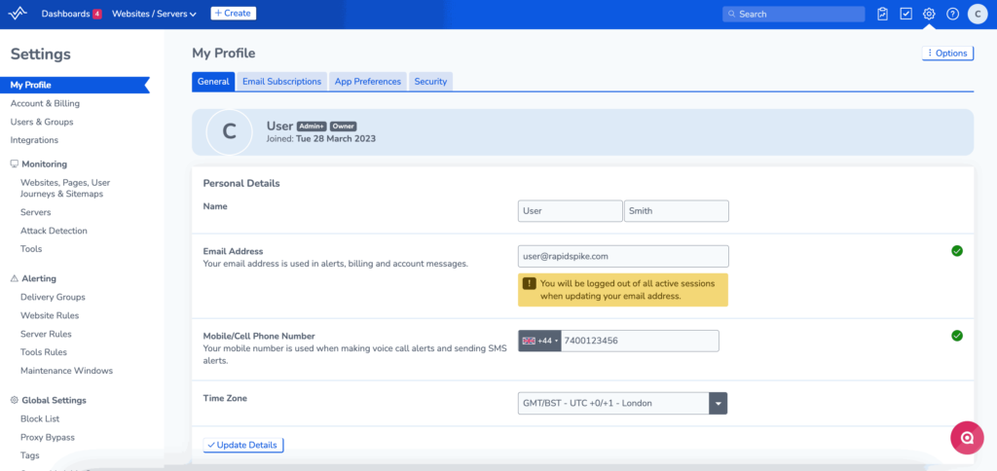Click the large profile avatar circle

(x=229, y=131)
